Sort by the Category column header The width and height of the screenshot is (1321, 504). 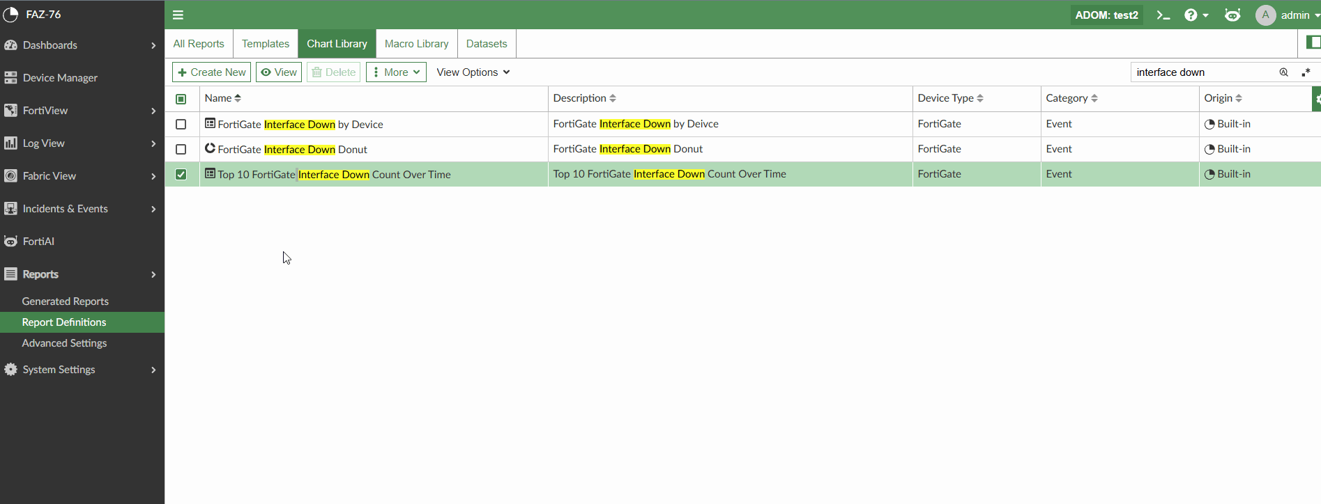[x=1071, y=98]
